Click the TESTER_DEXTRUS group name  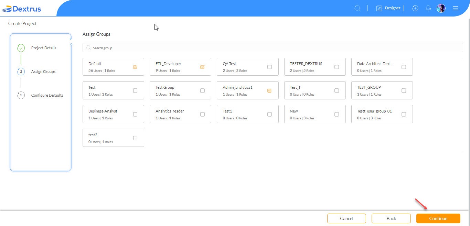(306, 64)
